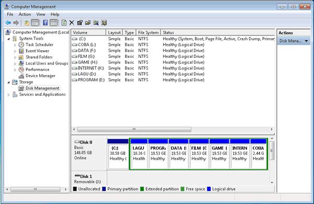Sort by File System column header
This screenshot has width=314, height=204.
coord(148,32)
